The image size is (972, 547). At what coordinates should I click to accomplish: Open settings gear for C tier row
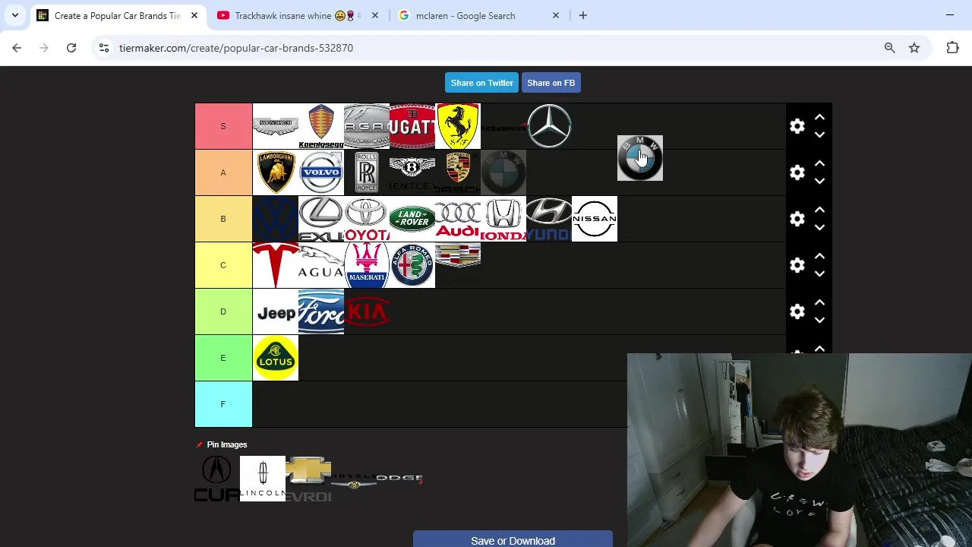click(797, 265)
